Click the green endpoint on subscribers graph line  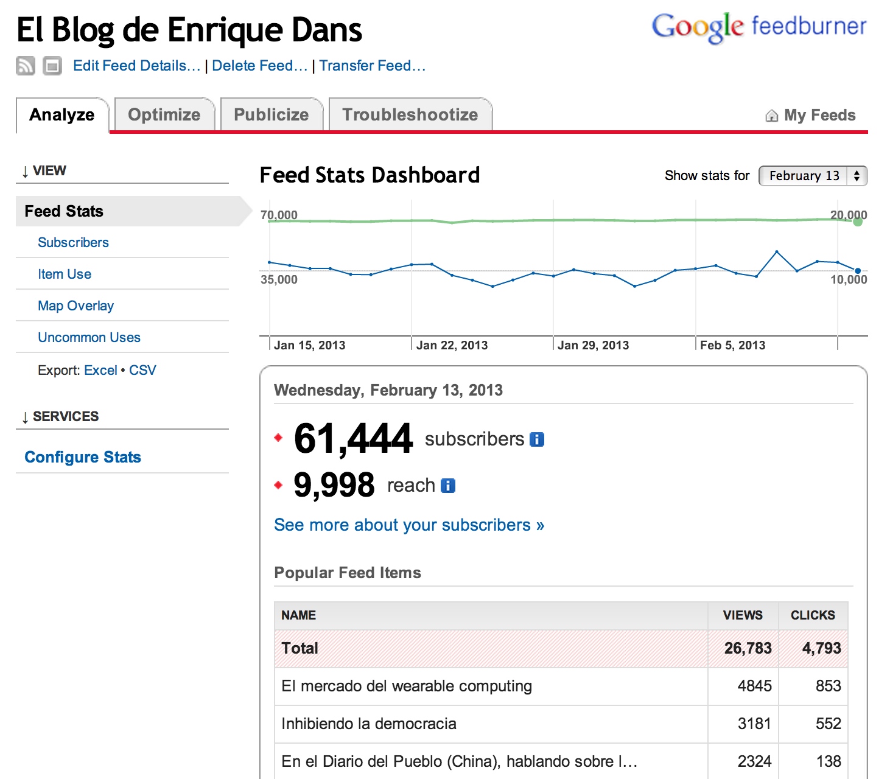coord(857,222)
